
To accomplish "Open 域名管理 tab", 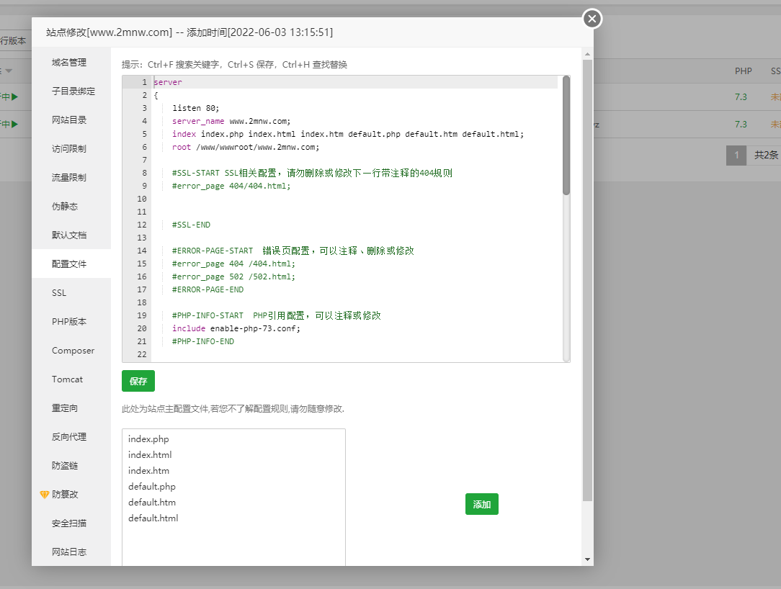I will [x=71, y=62].
